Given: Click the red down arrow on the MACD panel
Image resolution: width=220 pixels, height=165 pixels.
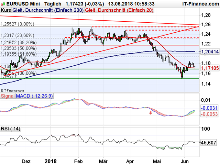Looking at the screenshot, I should click(150, 113).
